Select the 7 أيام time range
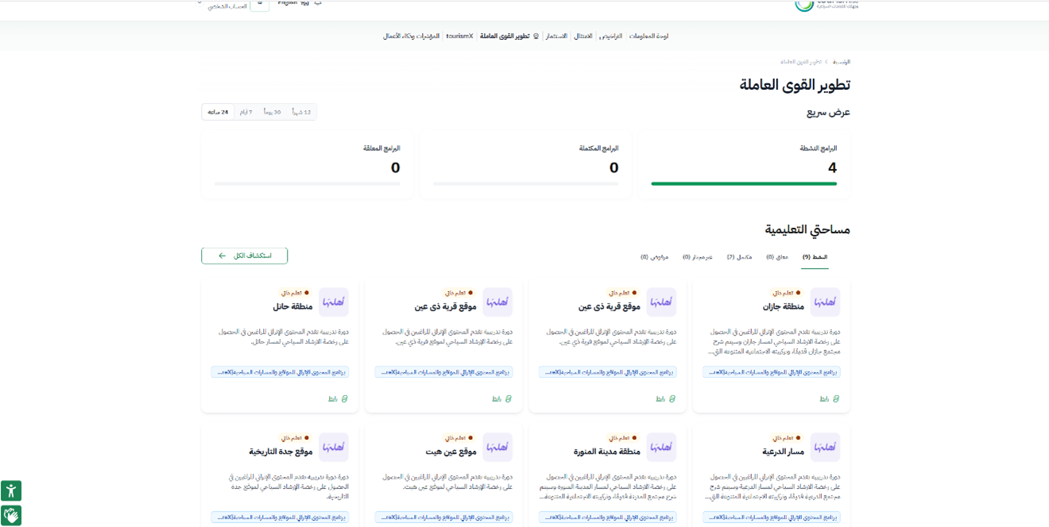Image resolution: width=1049 pixels, height=527 pixels. click(x=246, y=113)
